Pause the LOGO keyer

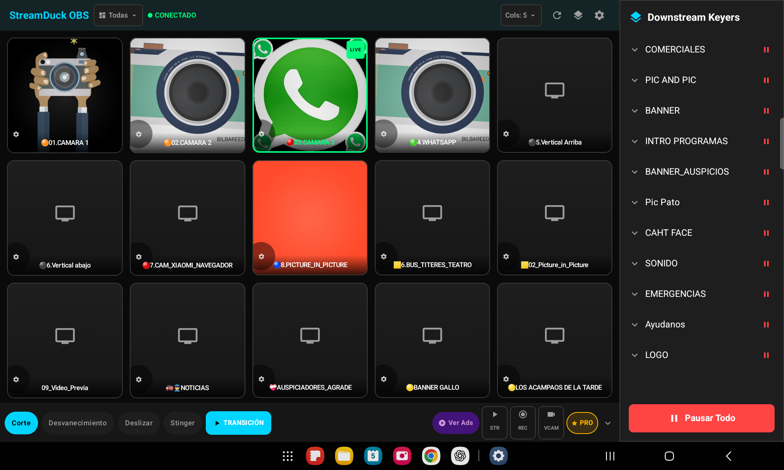point(766,355)
